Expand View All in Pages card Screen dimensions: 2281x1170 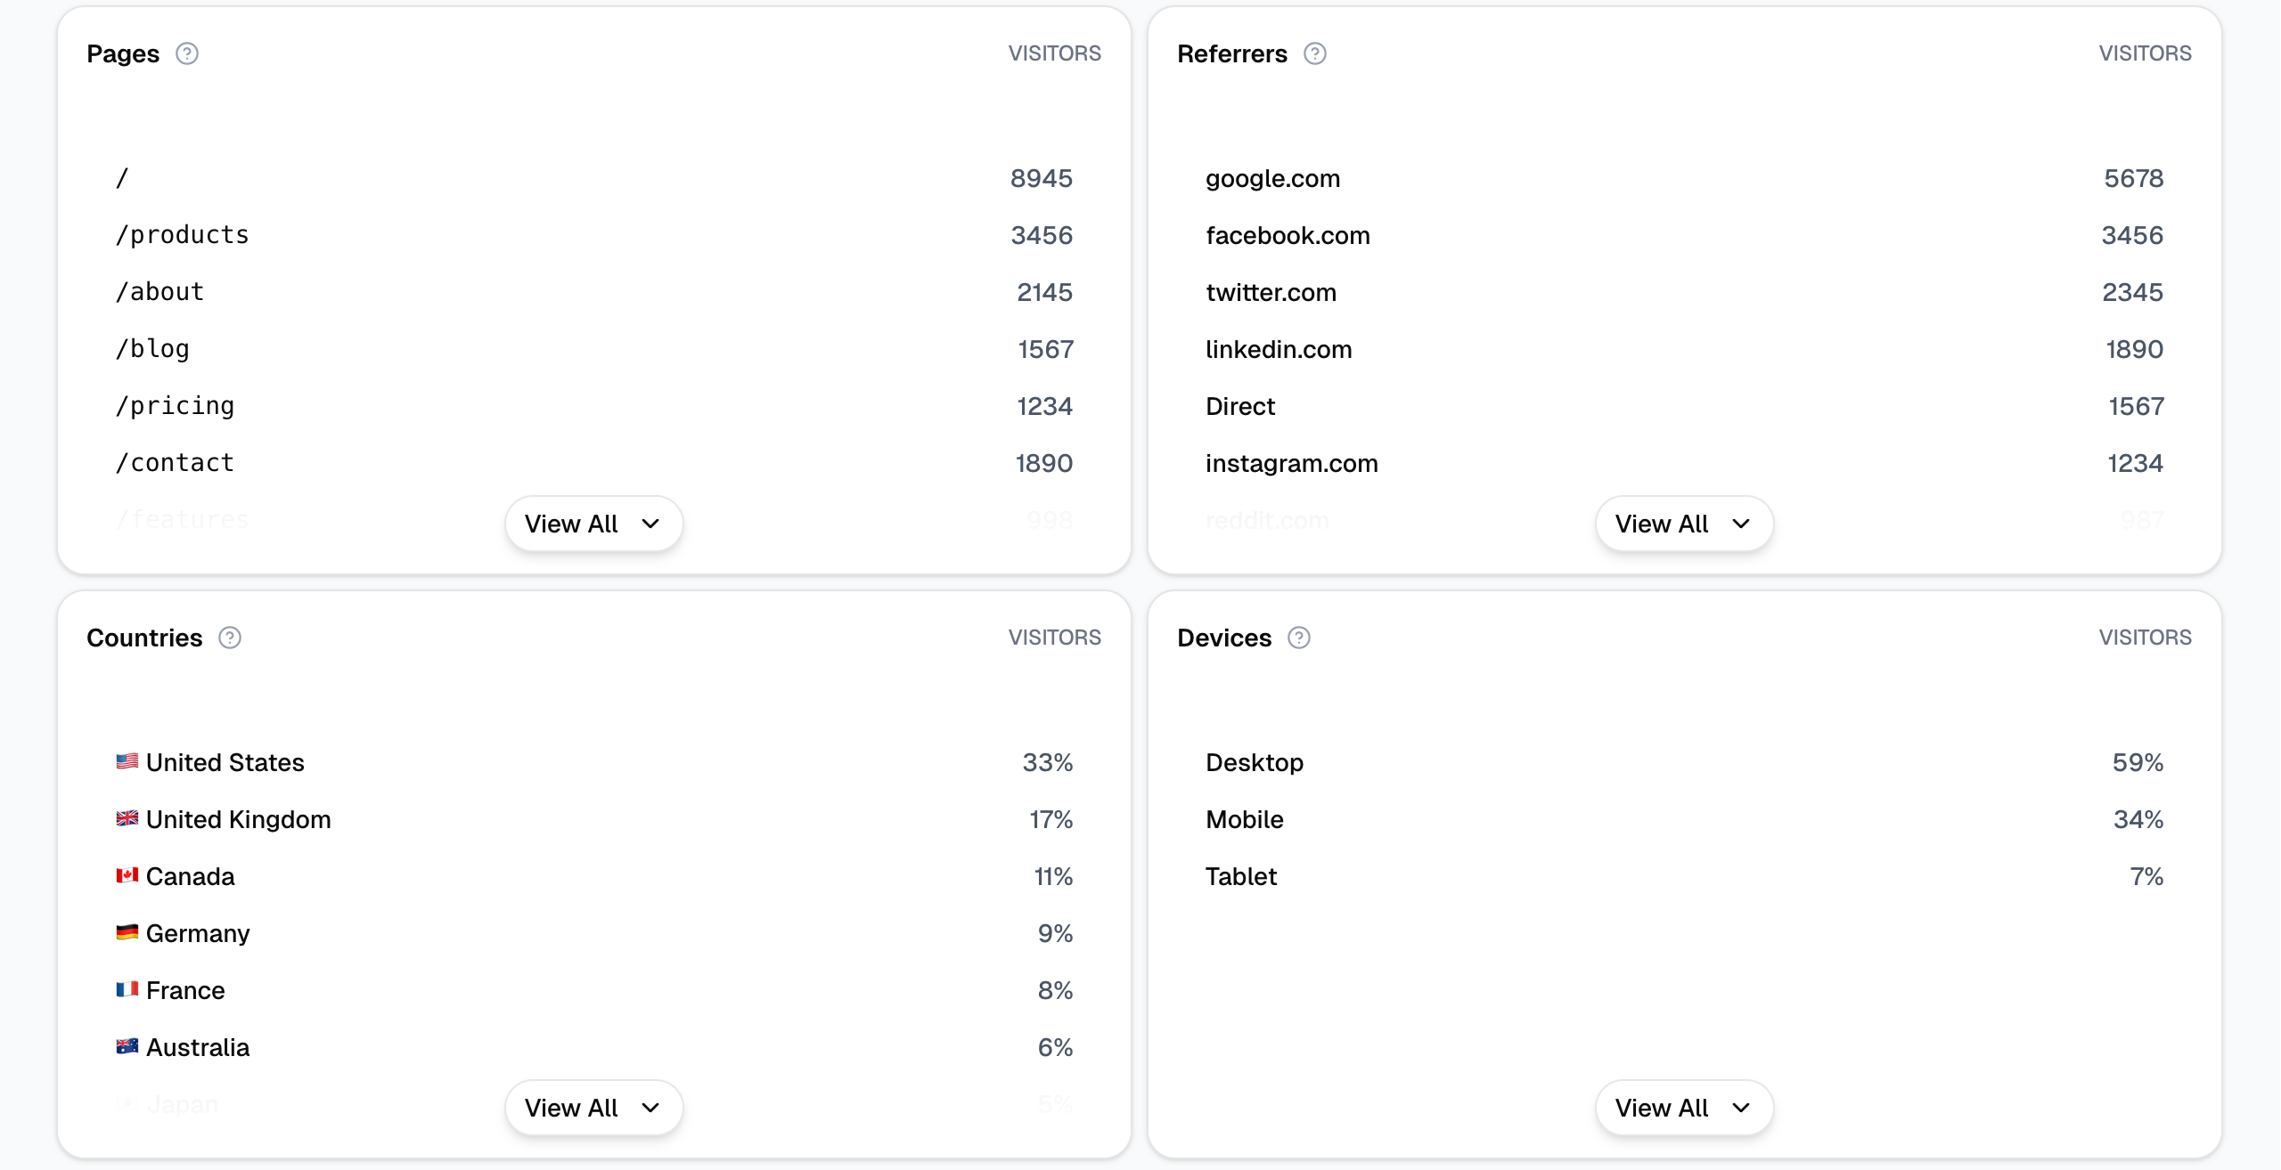pos(593,524)
